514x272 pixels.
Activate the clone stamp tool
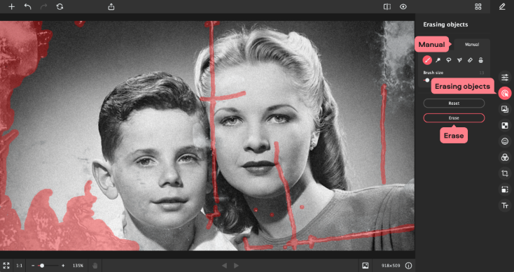(481, 60)
